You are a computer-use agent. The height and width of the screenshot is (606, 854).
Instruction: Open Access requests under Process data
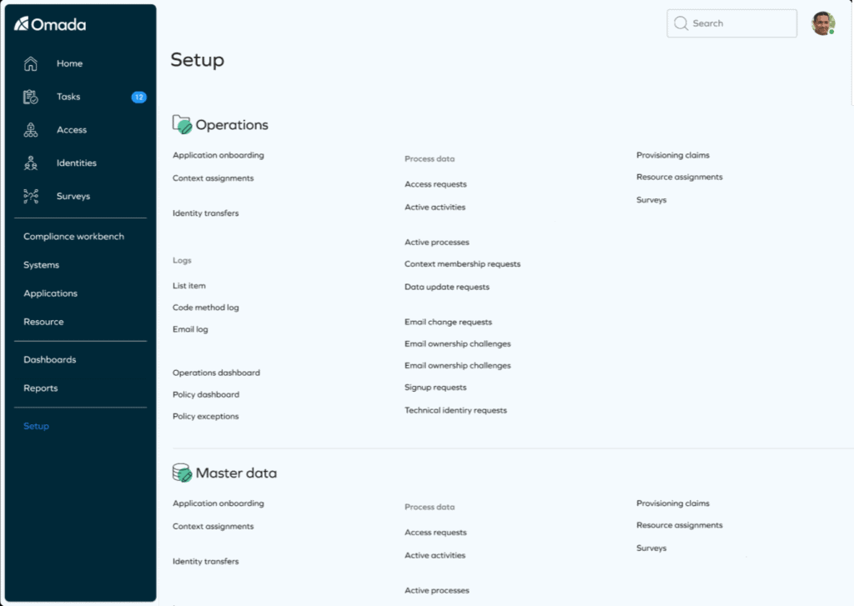point(435,183)
